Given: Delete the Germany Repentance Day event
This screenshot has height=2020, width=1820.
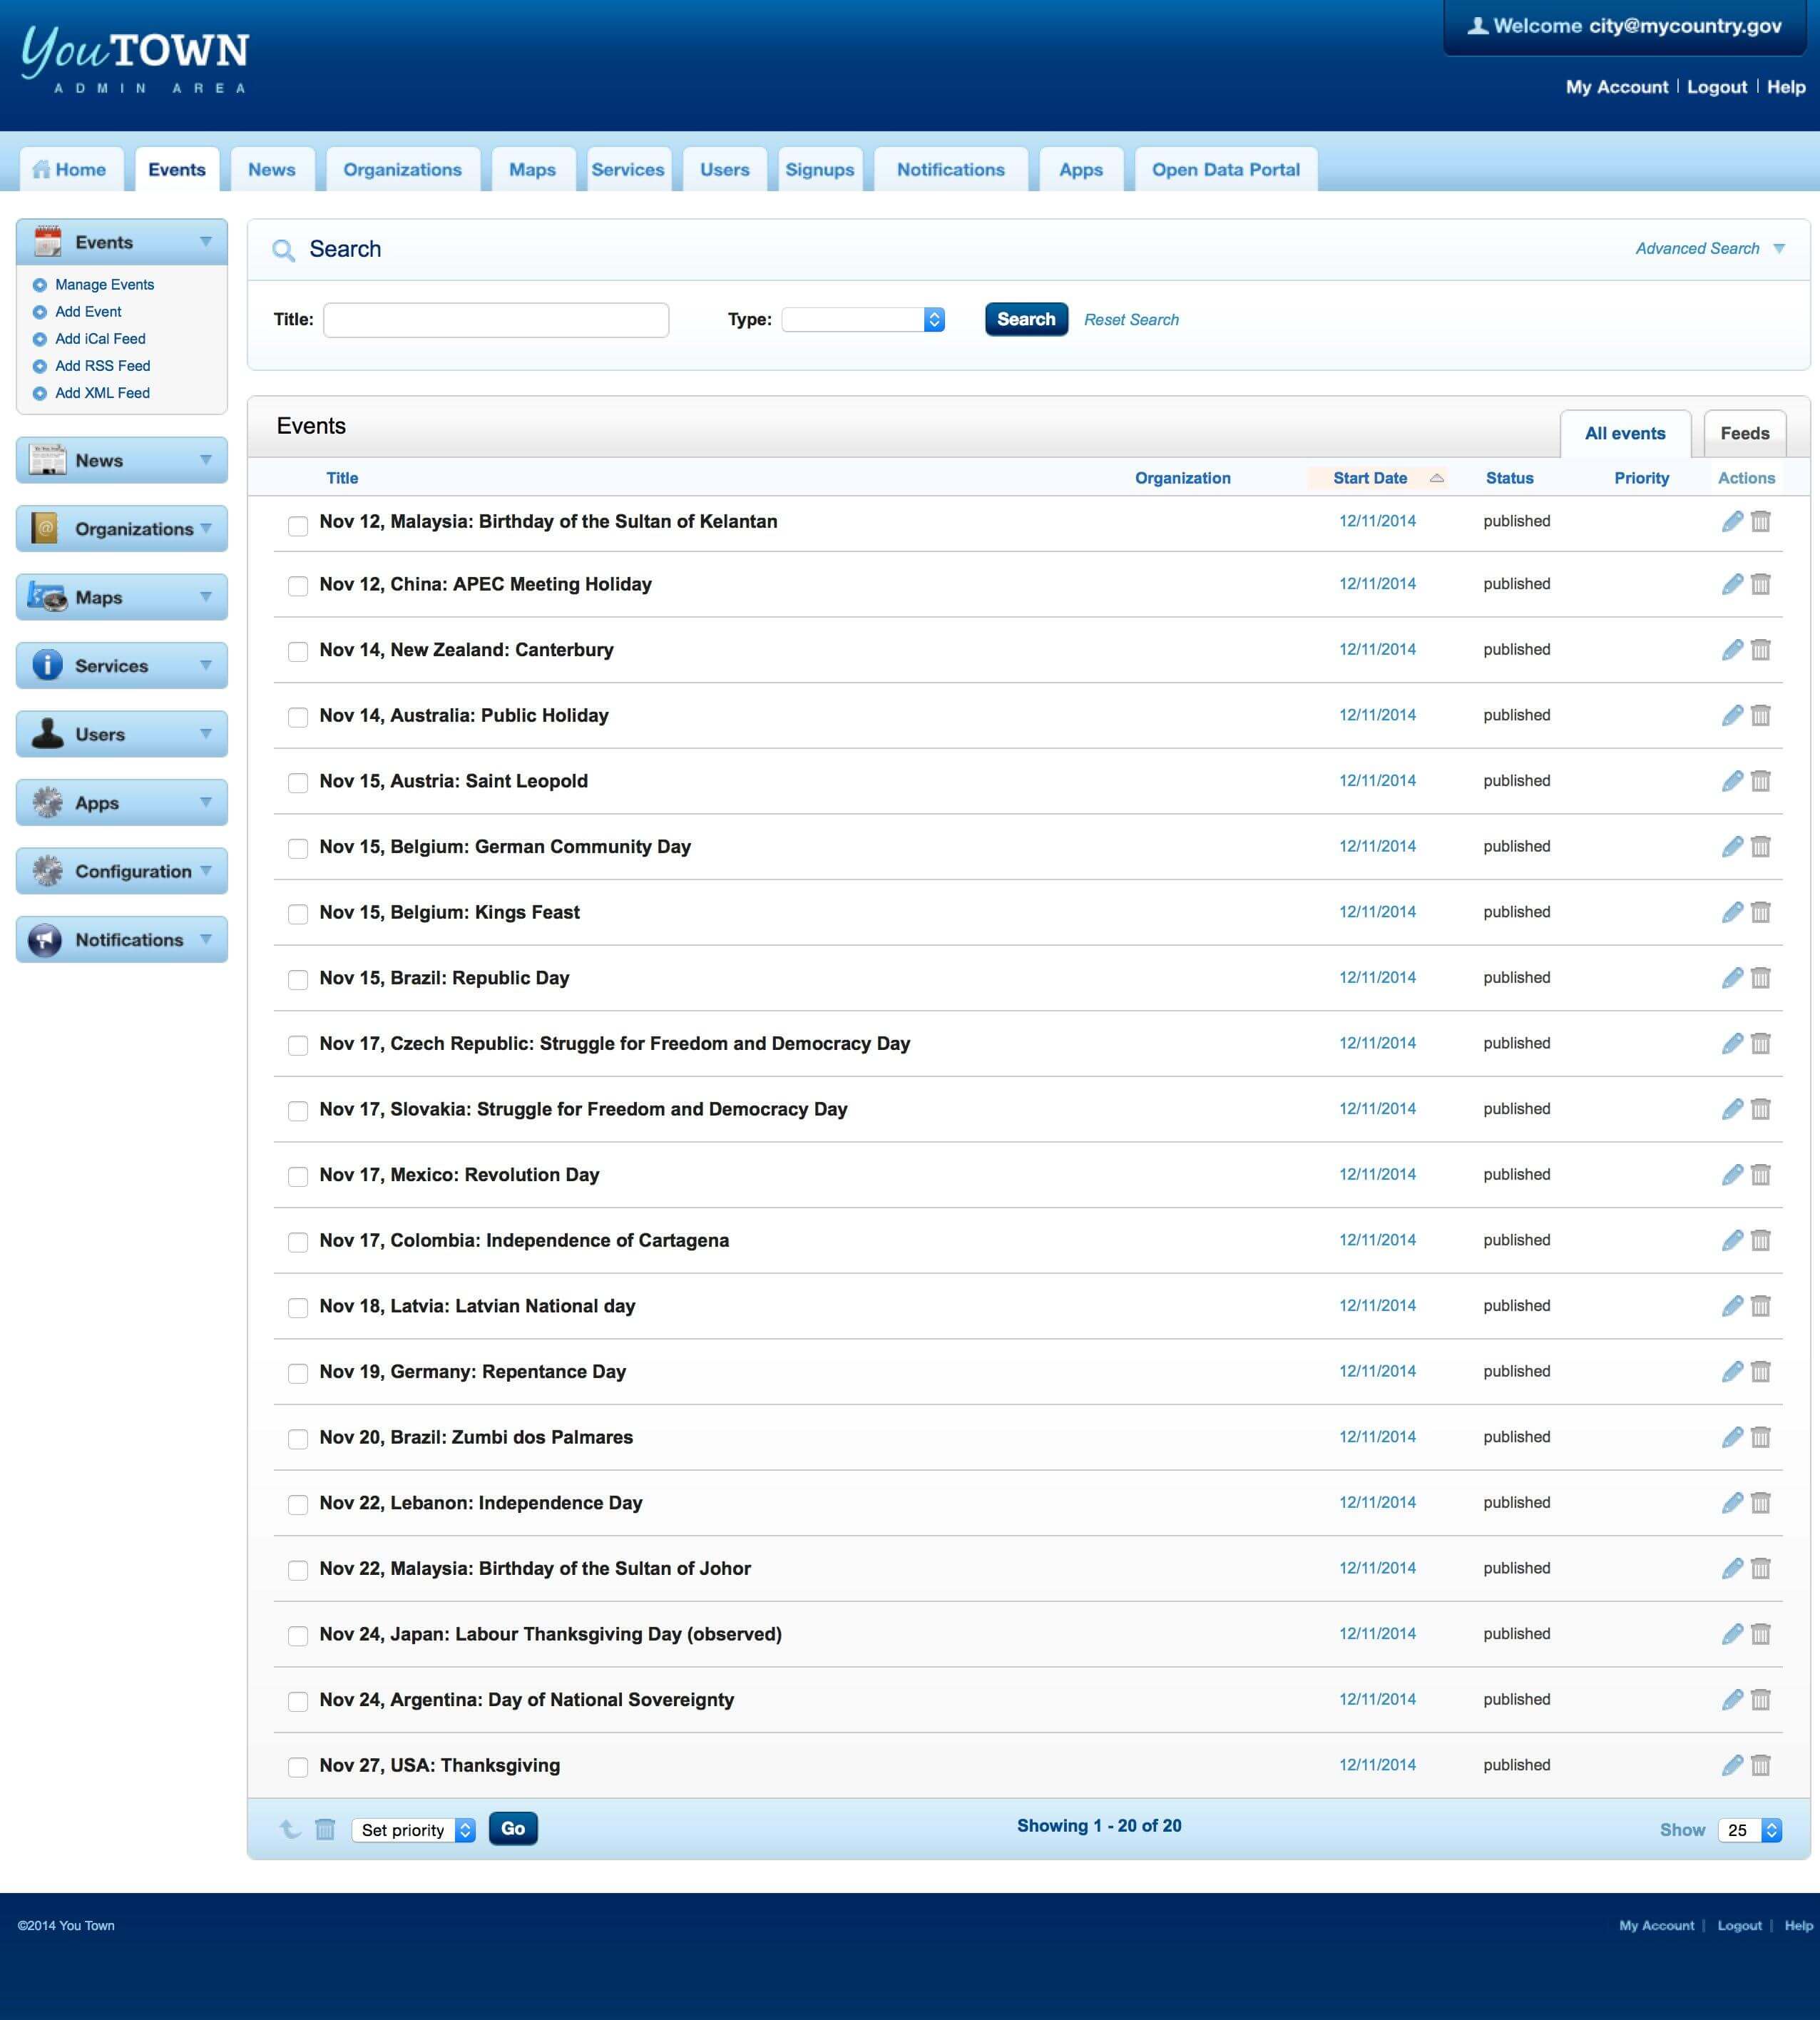Looking at the screenshot, I should pyautogui.click(x=1761, y=1372).
